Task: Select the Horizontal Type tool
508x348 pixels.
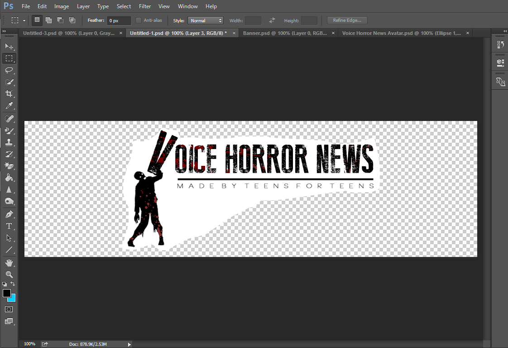Action: (x=9, y=226)
